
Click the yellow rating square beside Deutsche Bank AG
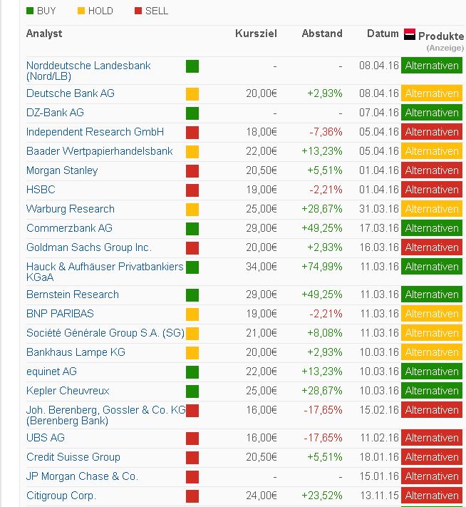(x=192, y=94)
